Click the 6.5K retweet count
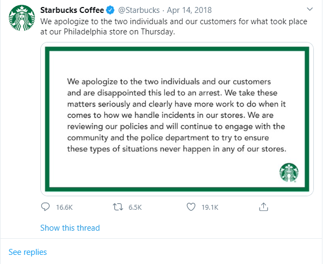Image resolution: width=323 pixels, height=264 pixels. pyautogui.click(x=135, y=207)
